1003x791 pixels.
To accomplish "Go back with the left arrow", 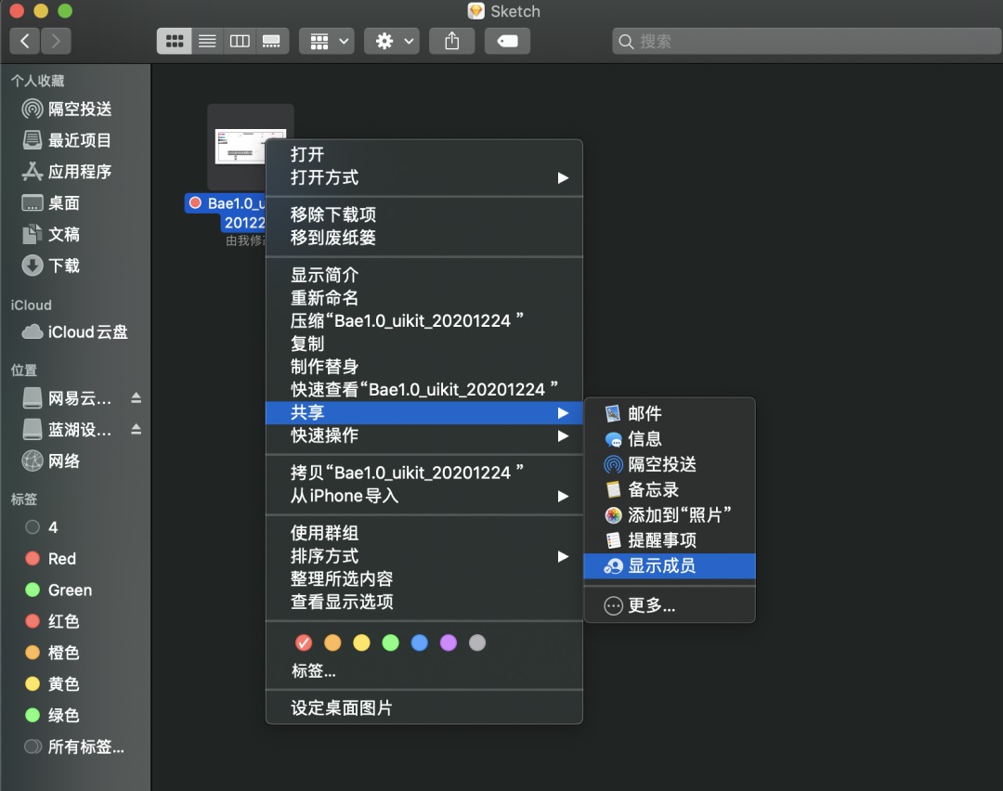I will [x=25, y=42].
